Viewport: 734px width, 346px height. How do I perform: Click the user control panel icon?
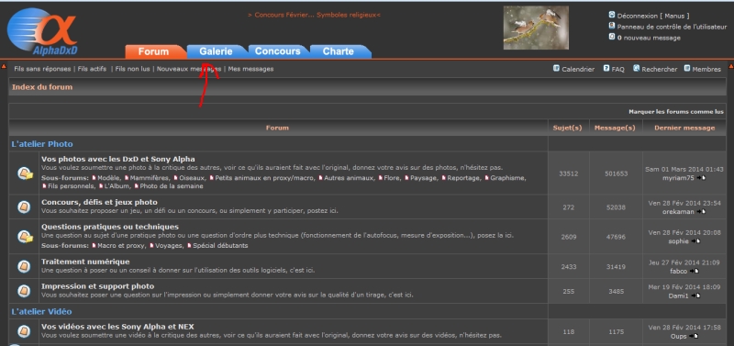[x=611, y=26]
